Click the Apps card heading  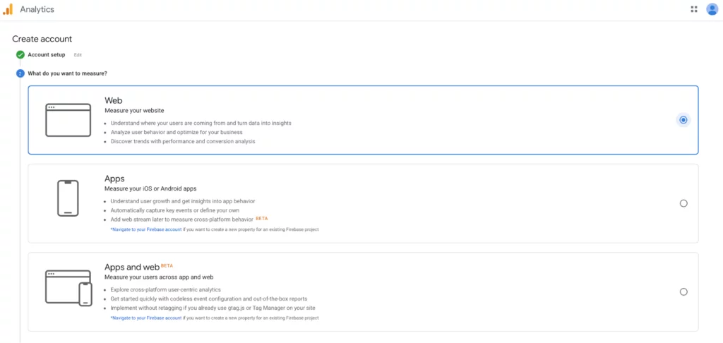pos(115,179)
